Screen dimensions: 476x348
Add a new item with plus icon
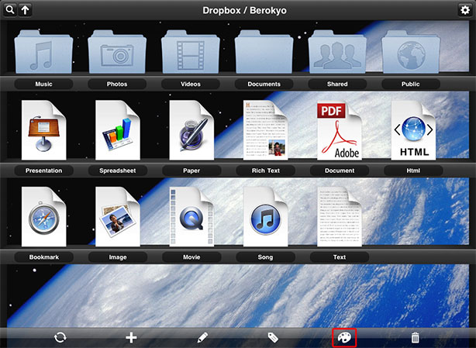point(131,337)
